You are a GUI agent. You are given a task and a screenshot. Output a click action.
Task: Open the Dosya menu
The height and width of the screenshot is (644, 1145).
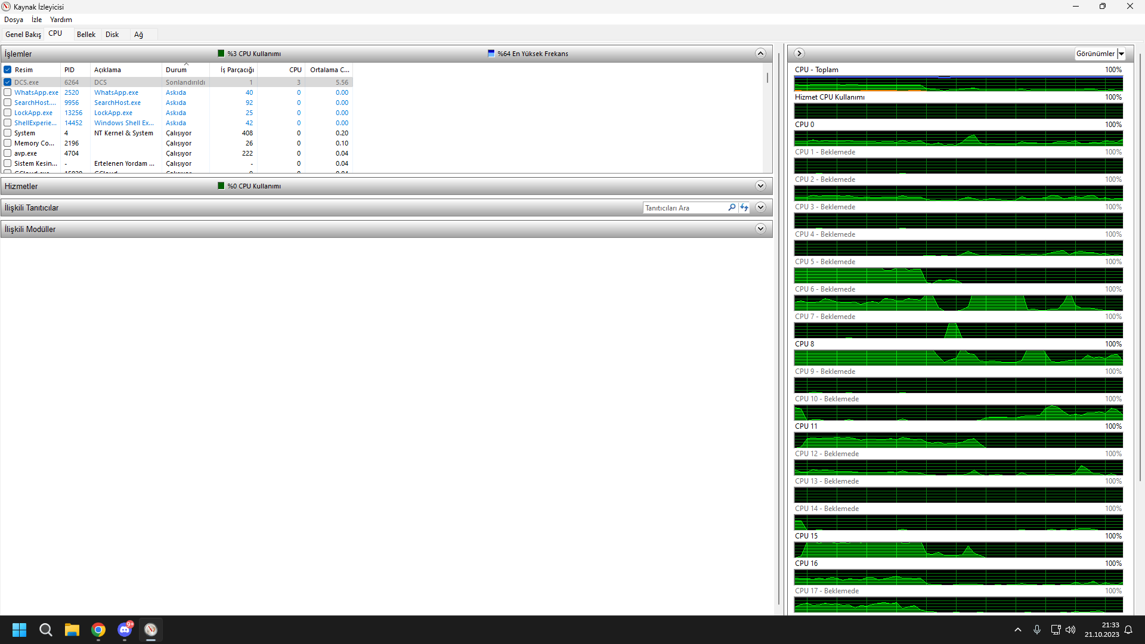[14, 20]
